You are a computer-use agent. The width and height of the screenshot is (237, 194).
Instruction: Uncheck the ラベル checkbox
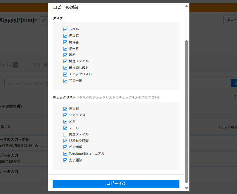(65, 29)
